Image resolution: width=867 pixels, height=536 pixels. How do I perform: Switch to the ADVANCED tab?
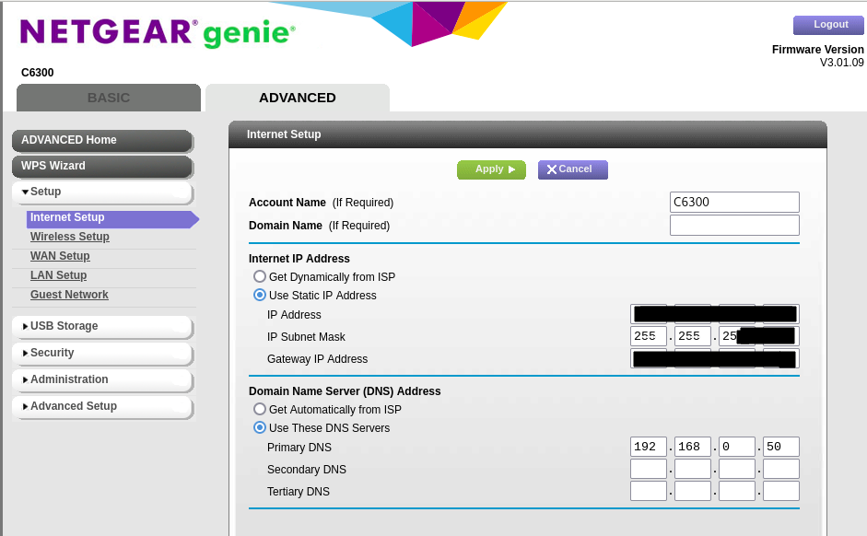click(297, 97)
